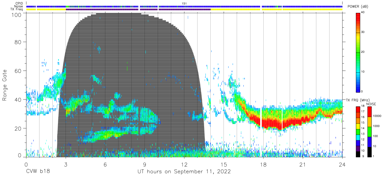
Task: Click the 'TX Freq' row label
Action: coord(17,9)
